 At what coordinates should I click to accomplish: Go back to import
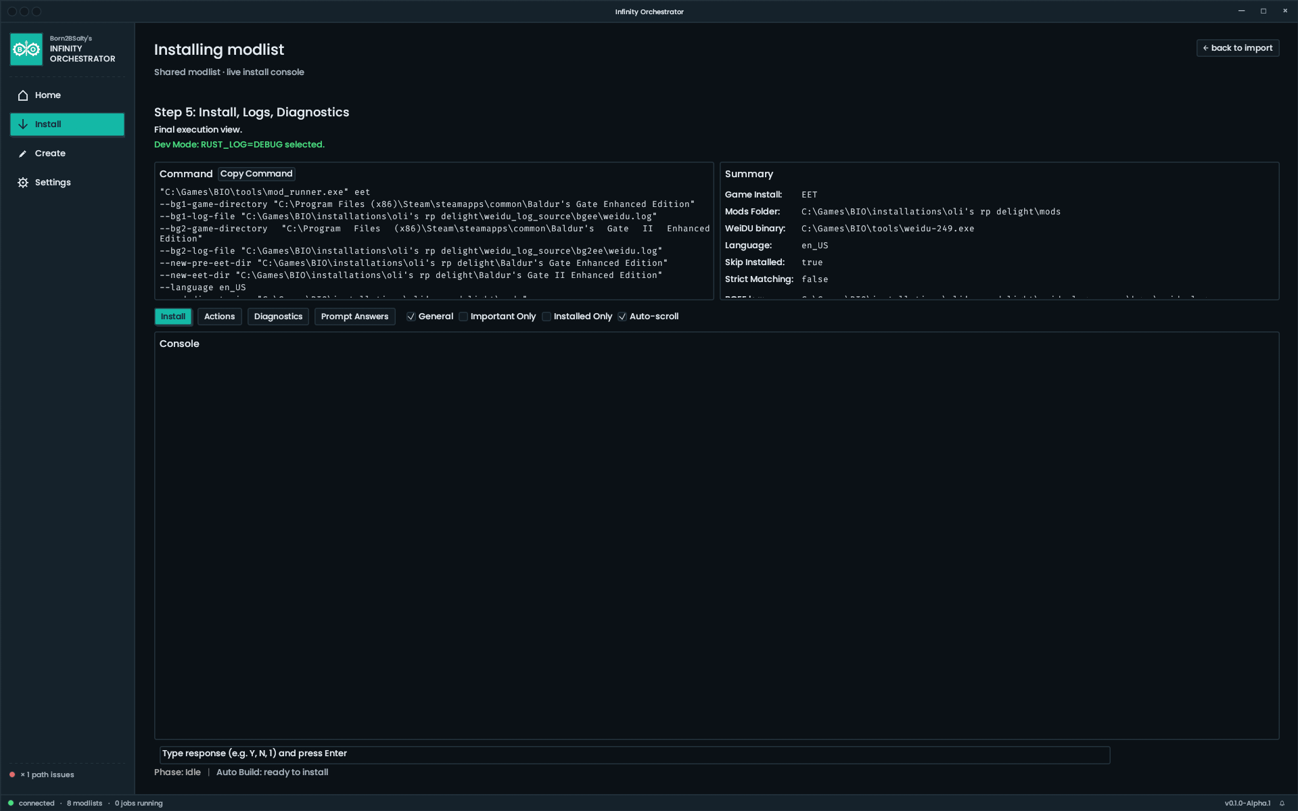pos(1237,48)
